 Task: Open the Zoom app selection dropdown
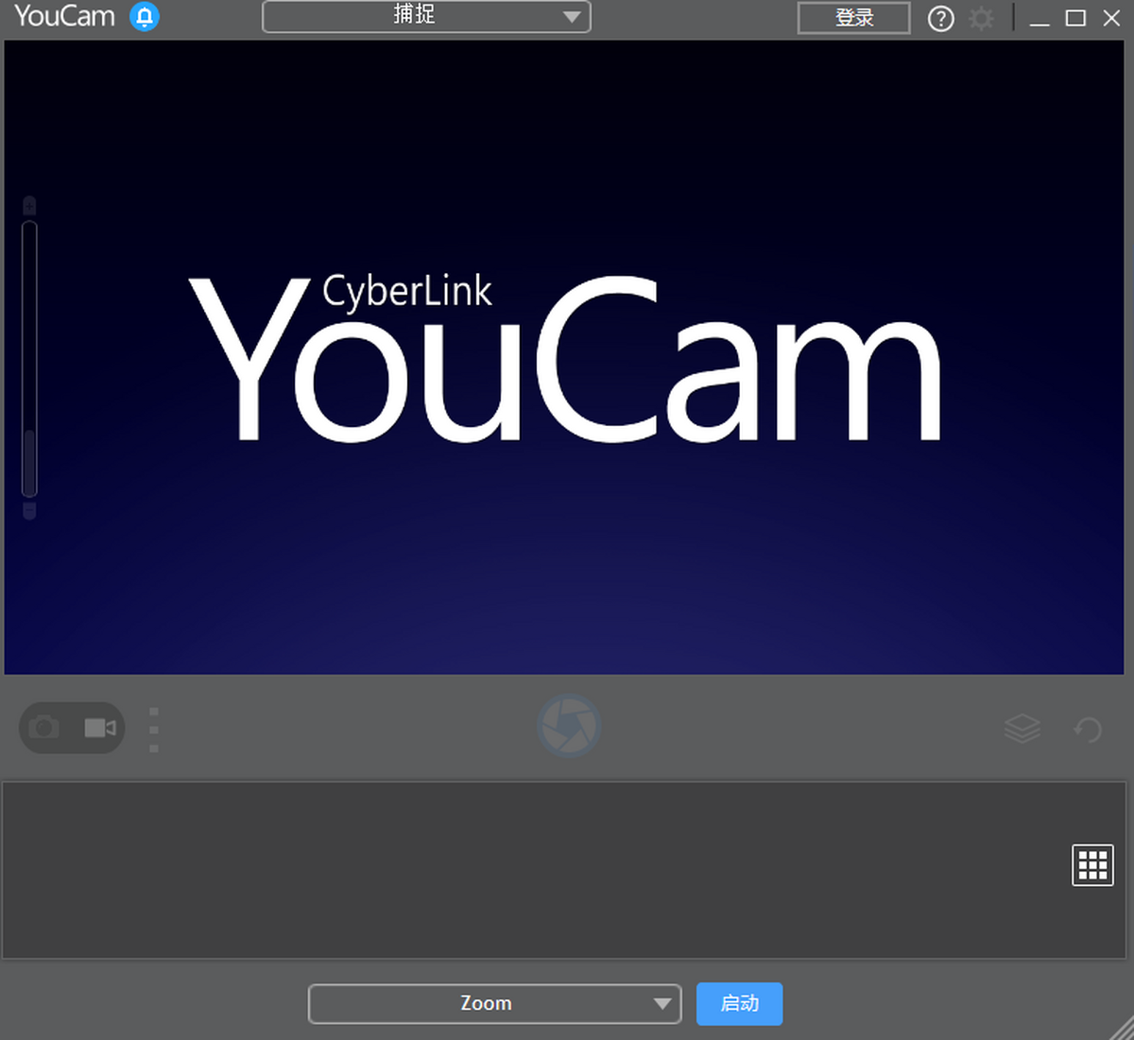(494, 1003)
